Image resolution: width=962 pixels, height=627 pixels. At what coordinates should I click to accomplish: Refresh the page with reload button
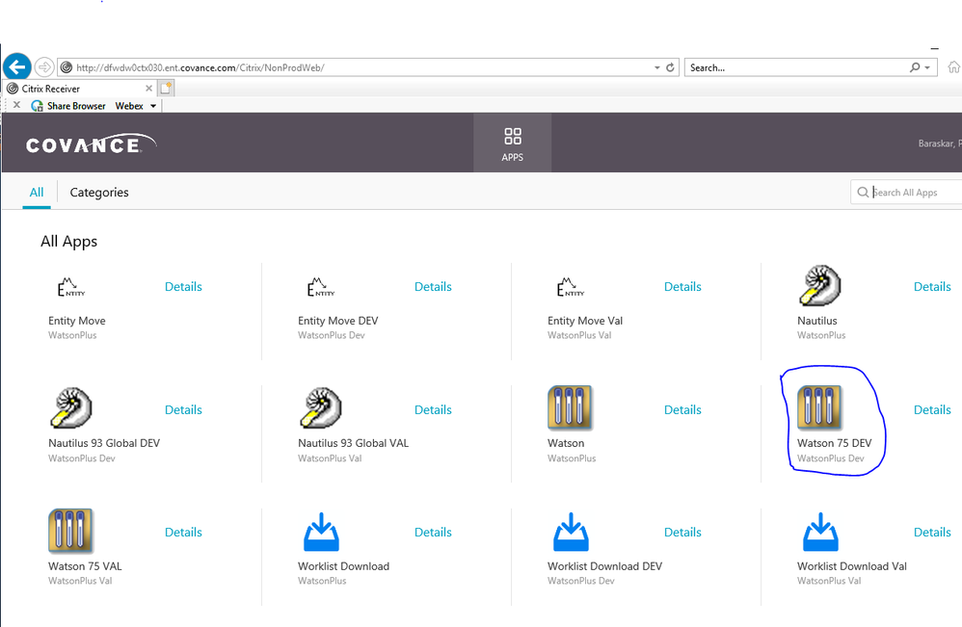(x=670, y=67)
